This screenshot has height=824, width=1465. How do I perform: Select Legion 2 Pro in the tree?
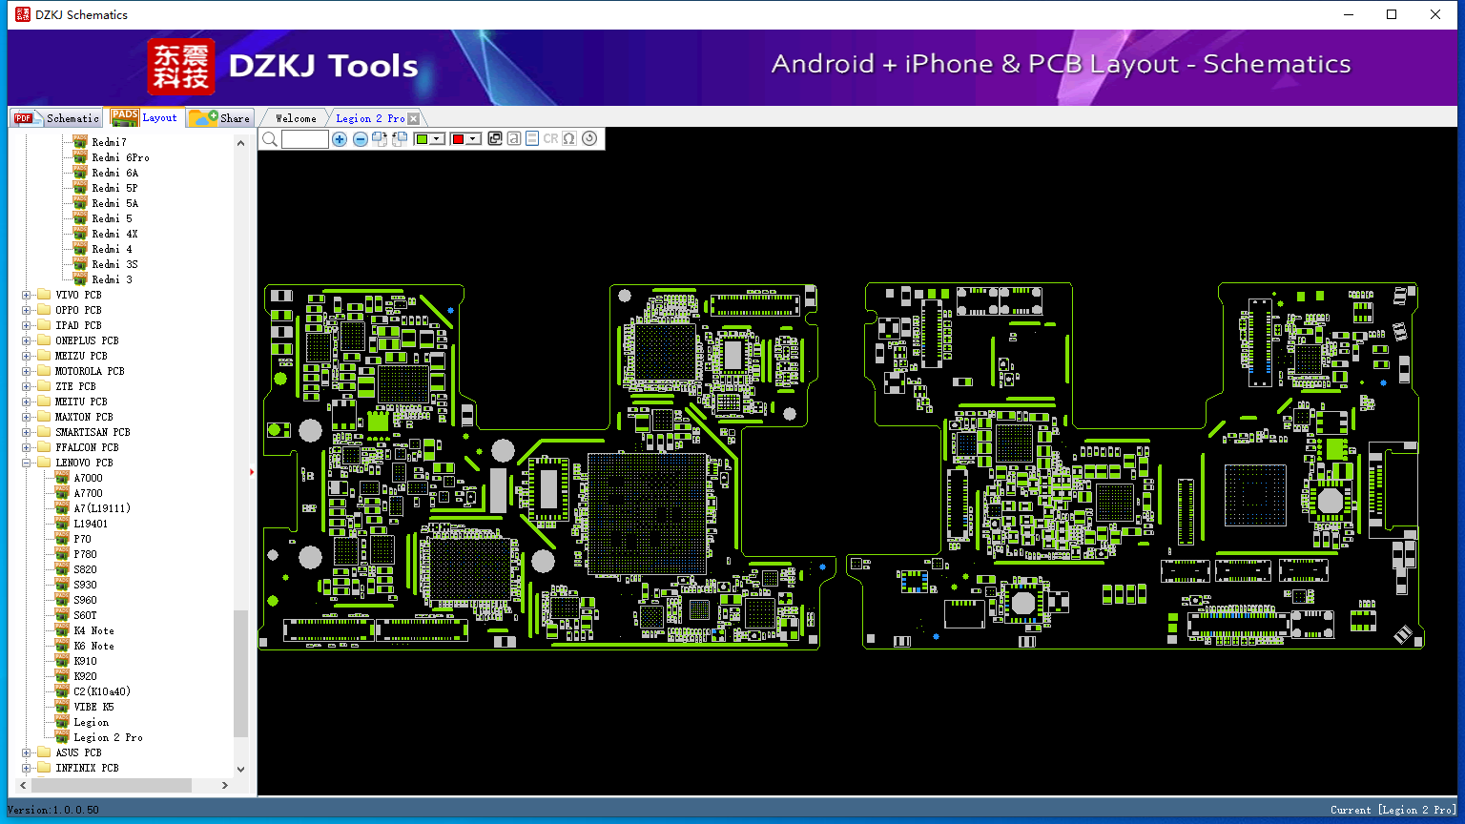[108, 737]
